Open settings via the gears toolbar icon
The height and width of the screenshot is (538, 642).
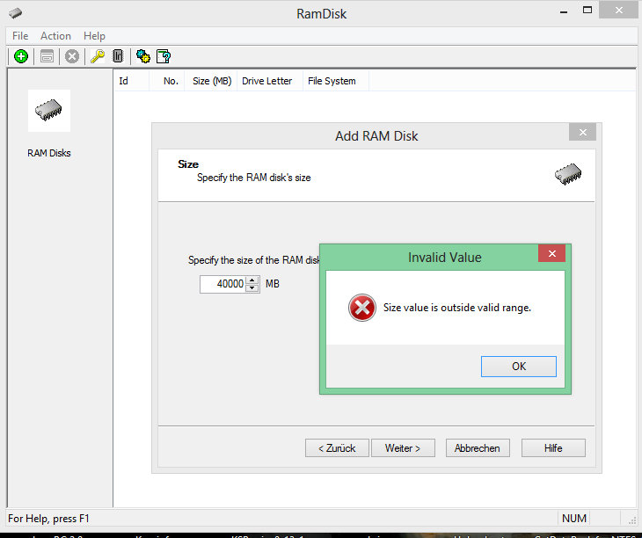click(142, 56)
